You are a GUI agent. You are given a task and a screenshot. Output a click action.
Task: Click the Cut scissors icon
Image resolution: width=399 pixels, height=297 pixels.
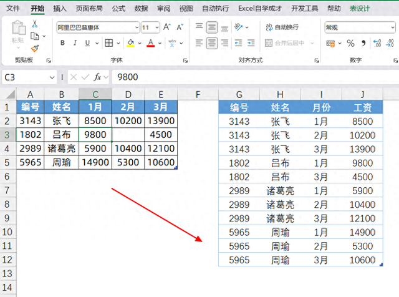35,24
